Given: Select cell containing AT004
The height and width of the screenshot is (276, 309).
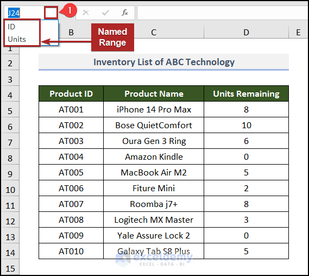Looking at the screenshot, I should point(71,156).
